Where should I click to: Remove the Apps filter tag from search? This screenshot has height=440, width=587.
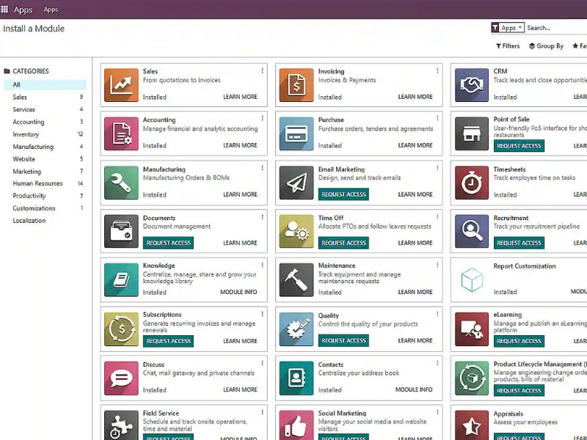point(520,28)
